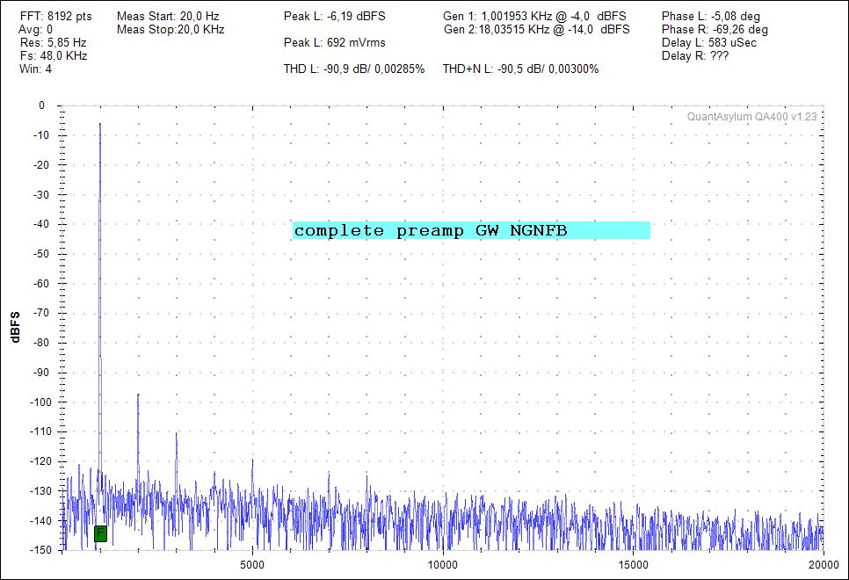Click the 'Peak L: 692 mVrms' readout

335,42
